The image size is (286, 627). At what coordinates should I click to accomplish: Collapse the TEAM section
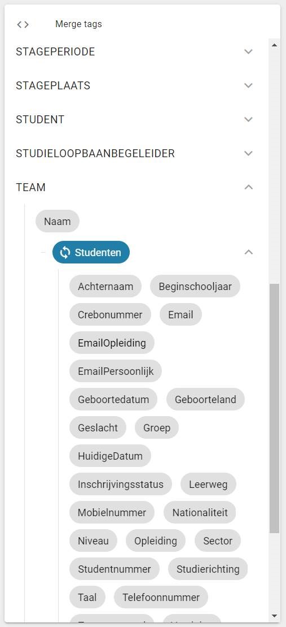click(x=249, y=187)
